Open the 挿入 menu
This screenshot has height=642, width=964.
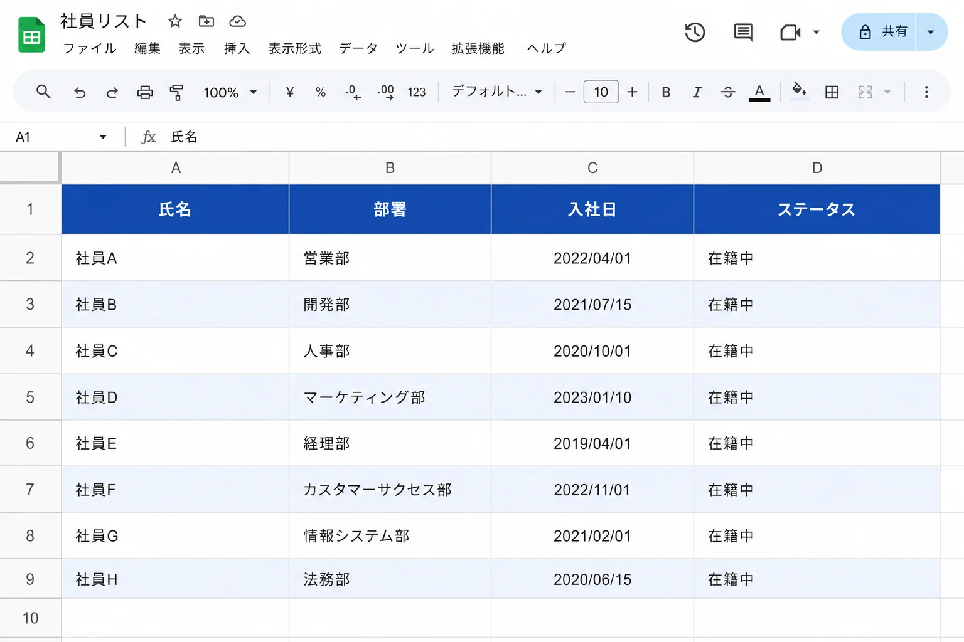click(x=237, y=48)
